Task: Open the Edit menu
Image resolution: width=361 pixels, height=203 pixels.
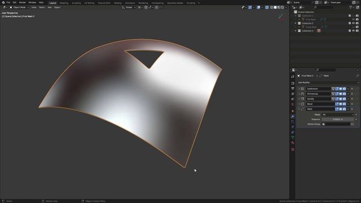Action: (15, 2)
